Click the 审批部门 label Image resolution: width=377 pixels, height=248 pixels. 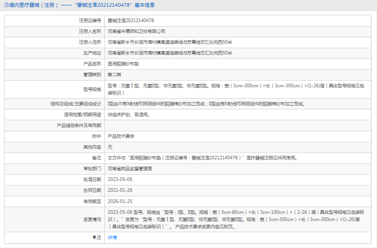[x=92, y=169]
